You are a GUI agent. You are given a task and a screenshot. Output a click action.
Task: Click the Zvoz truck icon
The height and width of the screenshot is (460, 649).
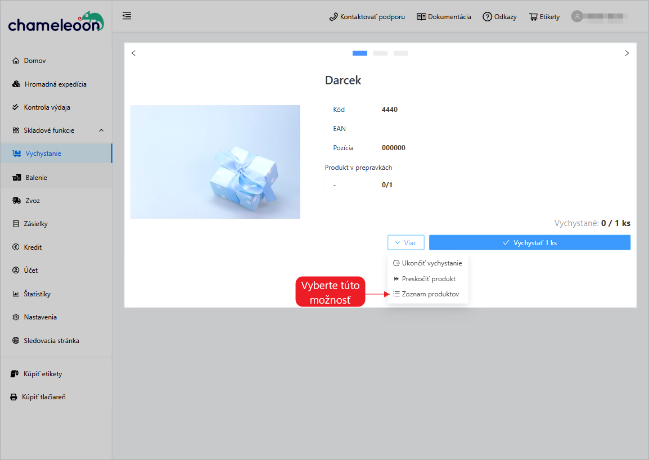pyautogui.click(x=16, y=201)
